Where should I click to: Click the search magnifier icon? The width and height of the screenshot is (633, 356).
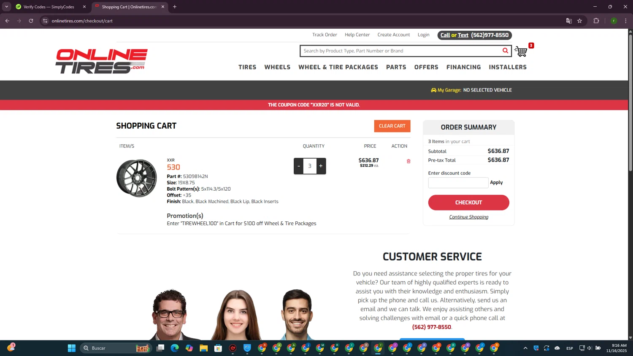pyautogui.click(x=505, y=51)
